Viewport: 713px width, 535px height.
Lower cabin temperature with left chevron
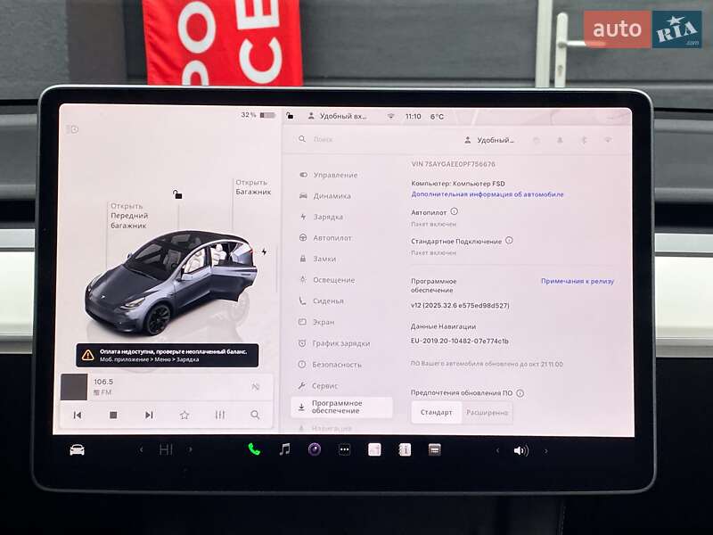141,449
